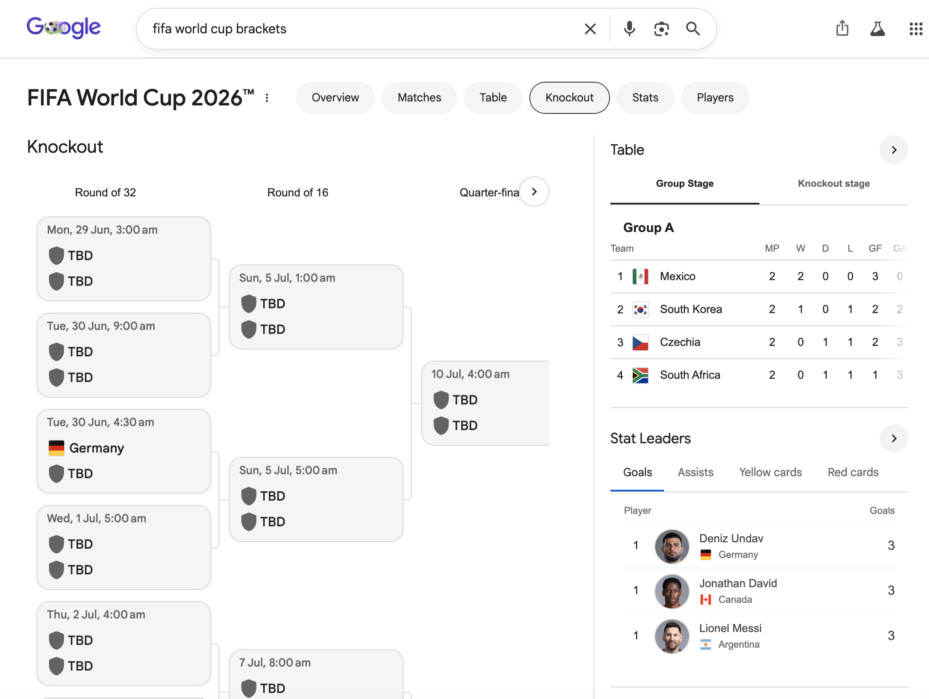This screenshot has height=699, width=929.
Task: Switch to Assists stat tab
Action: pyautogui.click(x=695, y=472)
